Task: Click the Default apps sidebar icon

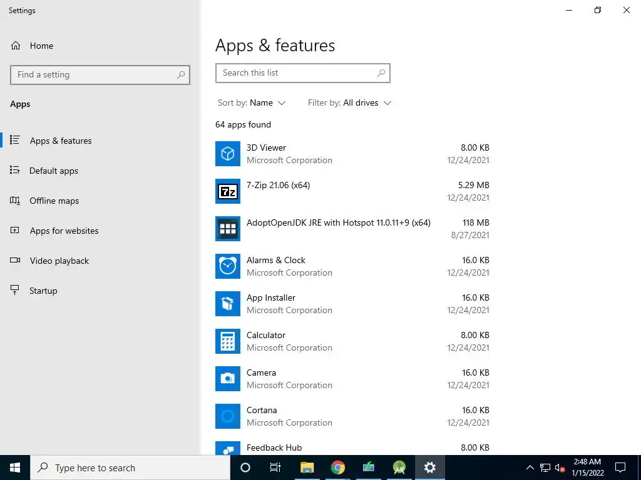Action: tap(15, 170)
